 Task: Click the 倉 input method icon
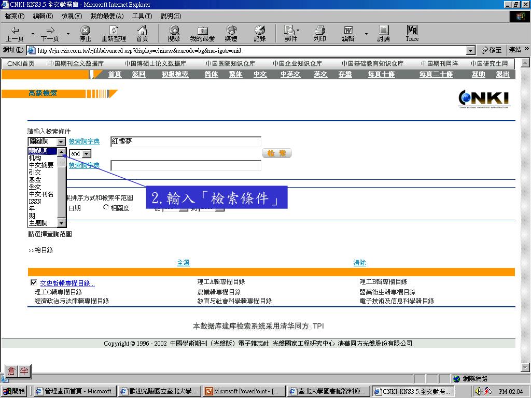(11, 371)
